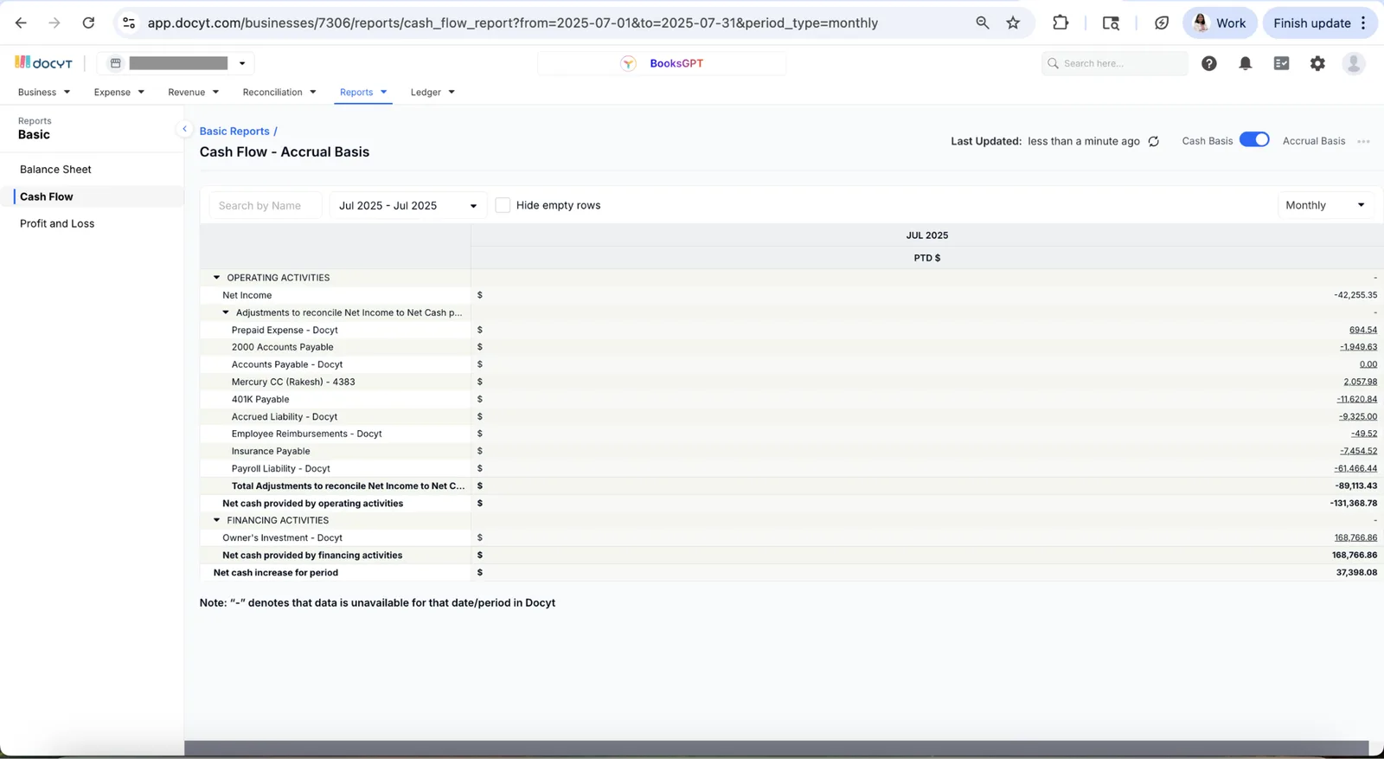Click the Basic Reports breadcrumb link
1384x759 pixels.
click(234, 131)
